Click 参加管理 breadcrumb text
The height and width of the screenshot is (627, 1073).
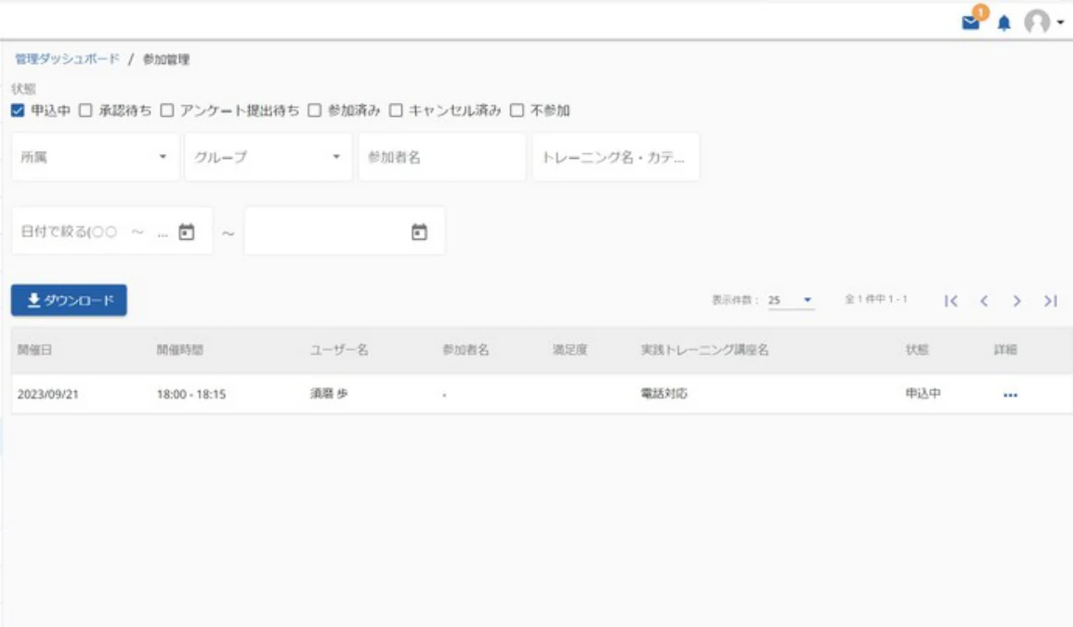pos(166,59)
